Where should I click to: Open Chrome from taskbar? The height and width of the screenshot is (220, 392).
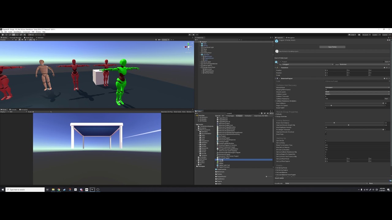pyautogui.click(x=58, y=190)
